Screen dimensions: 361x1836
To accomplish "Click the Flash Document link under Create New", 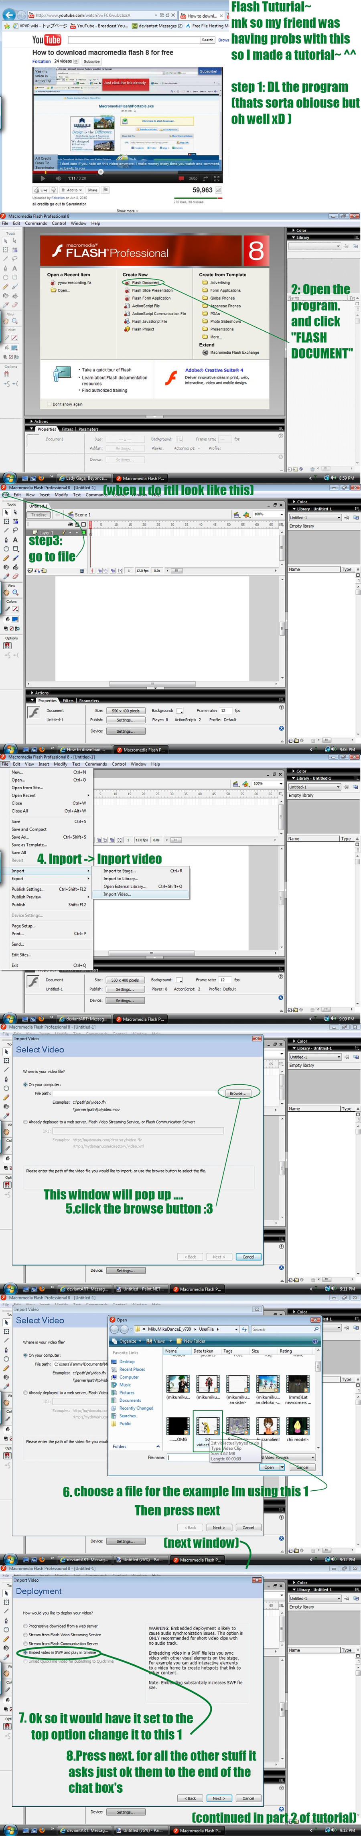I will (x=146, y=282).
